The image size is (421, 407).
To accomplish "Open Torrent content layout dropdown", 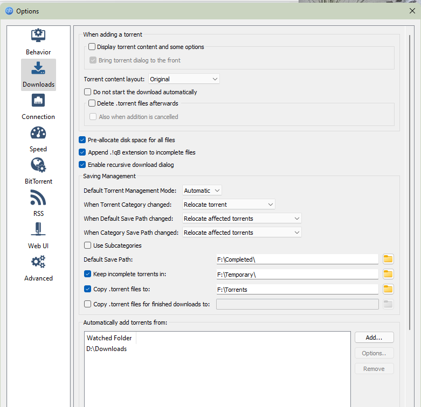I will coord(184,79).
